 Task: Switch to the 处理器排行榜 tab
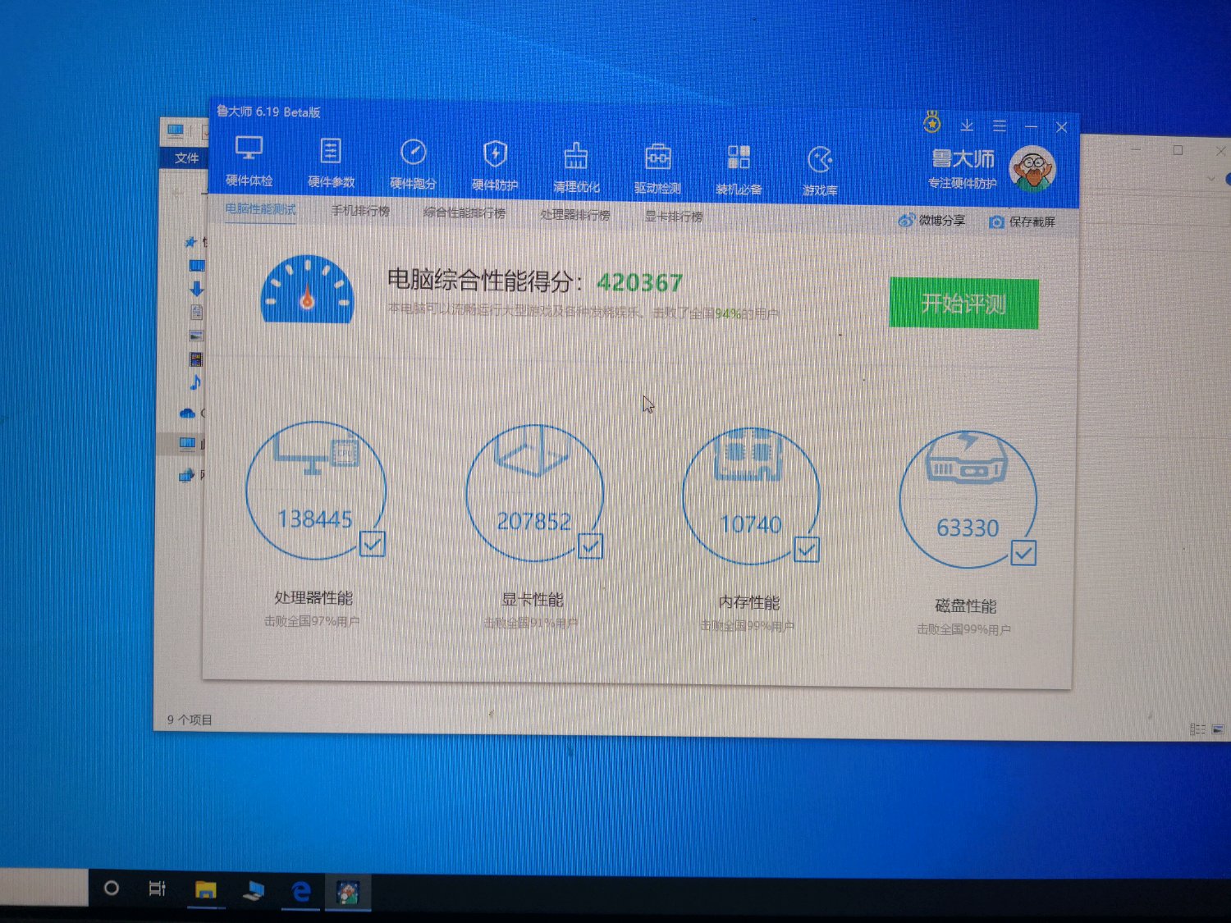tap(574, 215)
